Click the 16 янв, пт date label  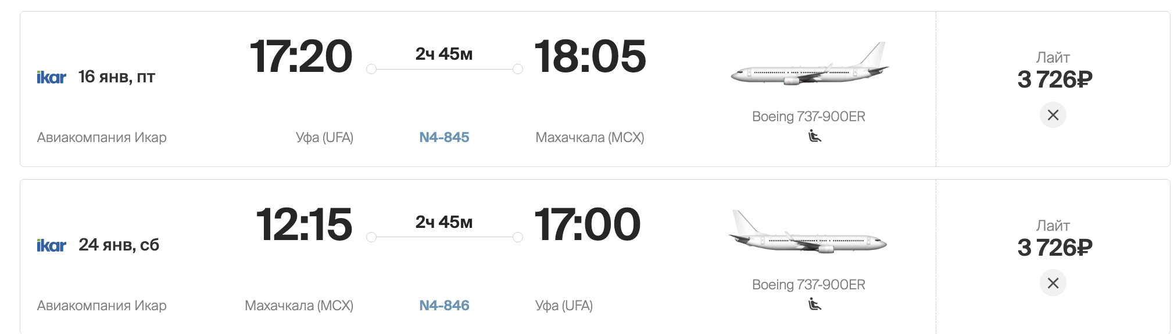point(117,77)
